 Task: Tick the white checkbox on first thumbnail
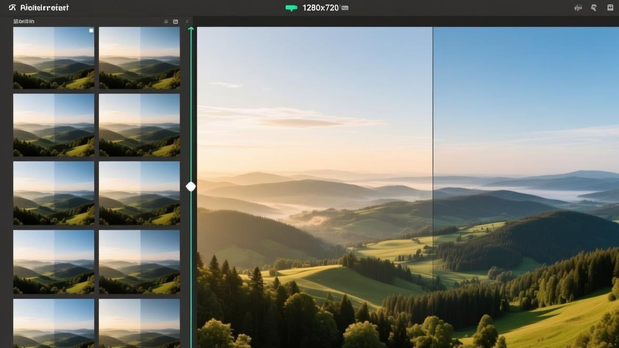pos(91,30)
